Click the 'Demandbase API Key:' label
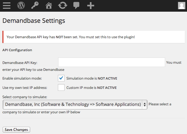This screenshot has height=134, width=187. click(x=20, y=63)
